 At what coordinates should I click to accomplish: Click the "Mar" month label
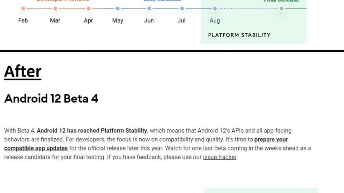(55, 21)
